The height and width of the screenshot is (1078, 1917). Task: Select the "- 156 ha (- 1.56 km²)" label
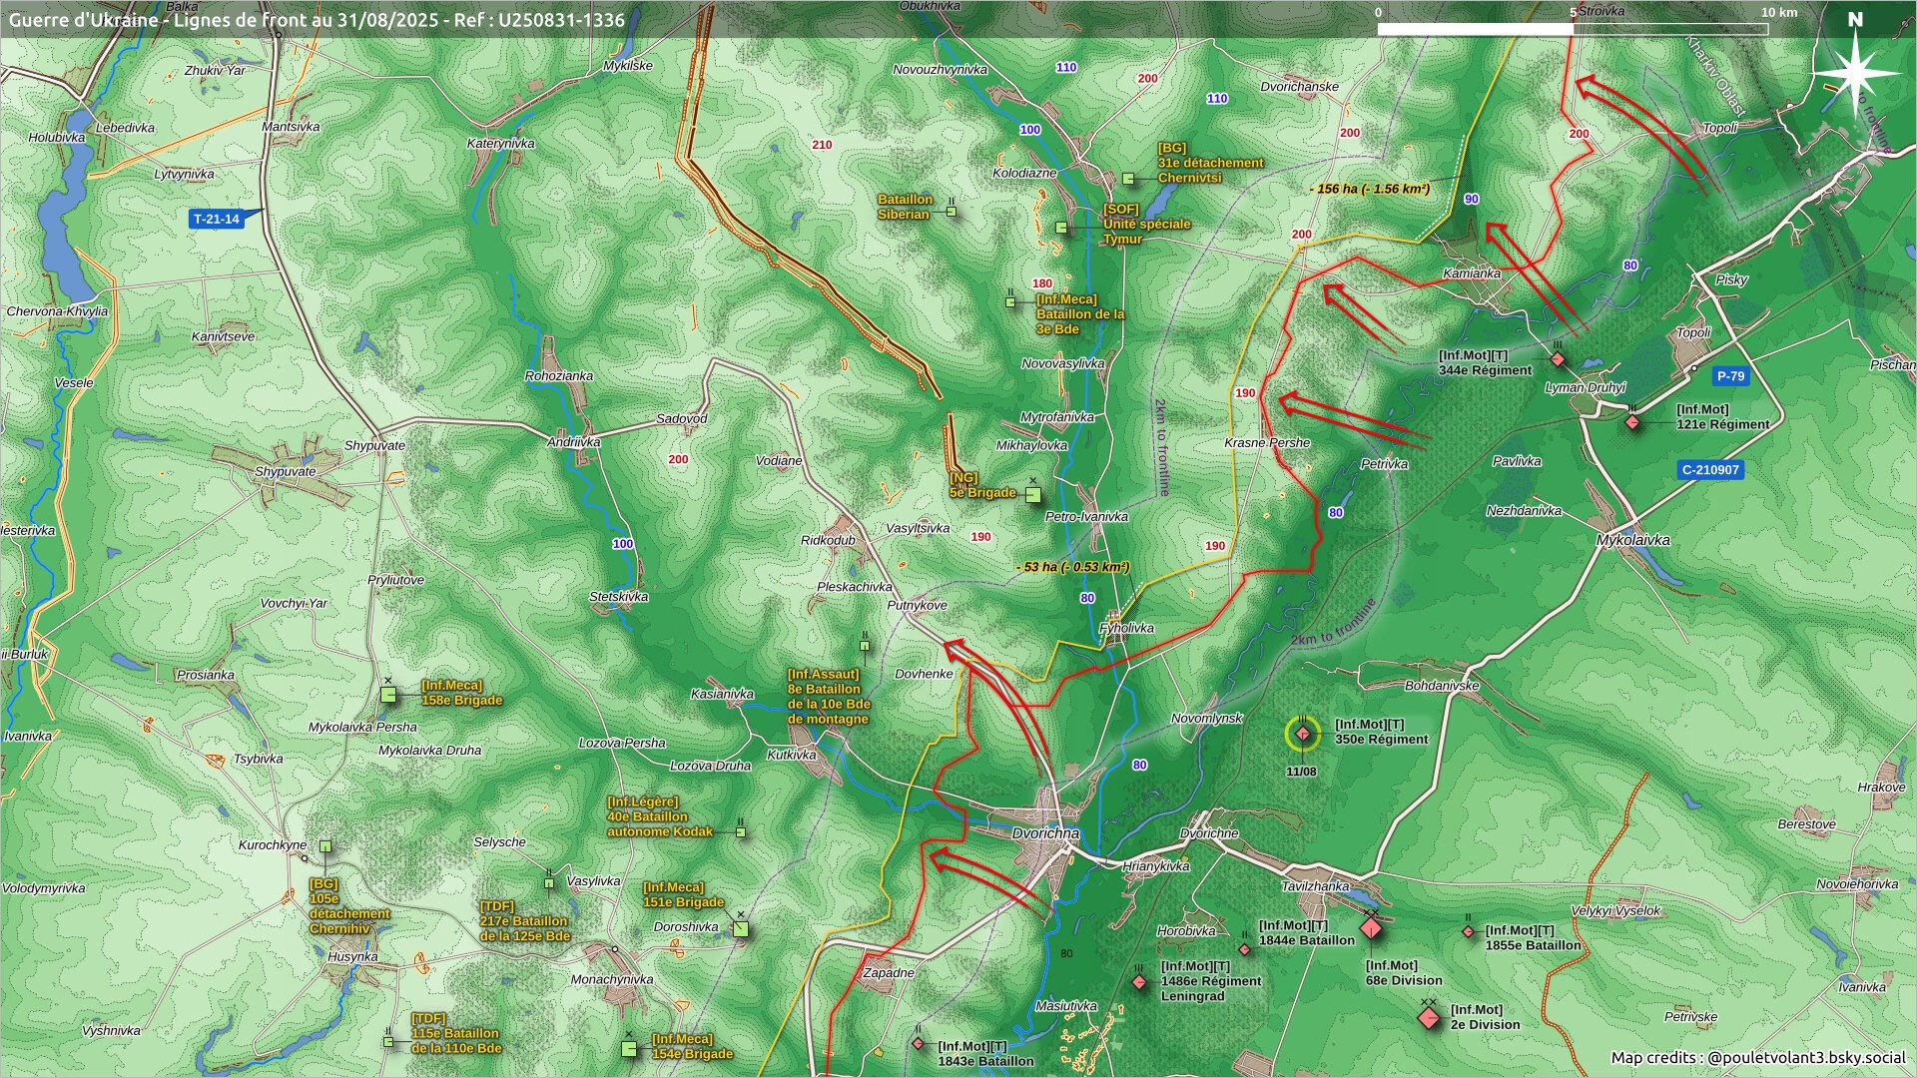click(1370, 189)
